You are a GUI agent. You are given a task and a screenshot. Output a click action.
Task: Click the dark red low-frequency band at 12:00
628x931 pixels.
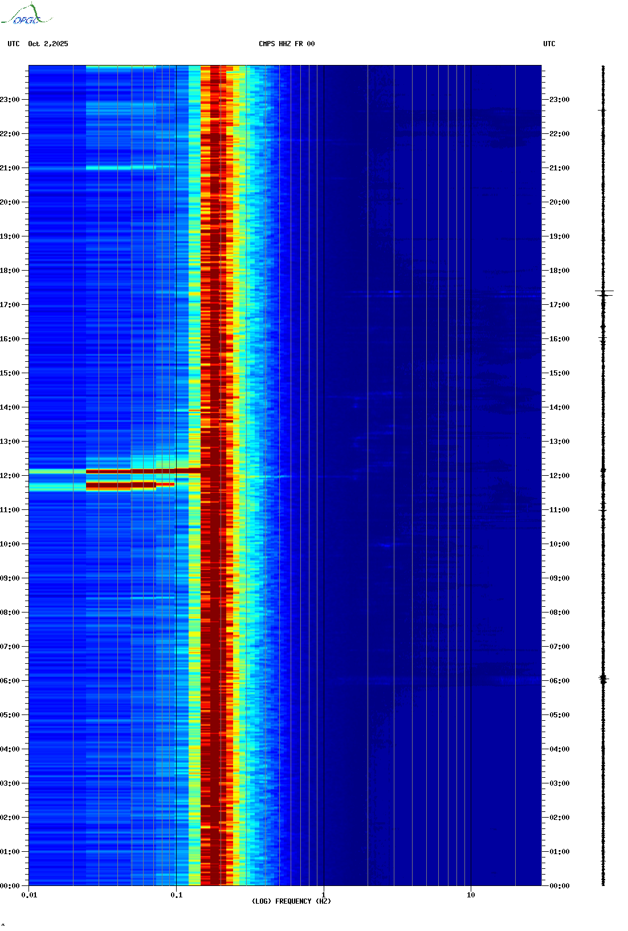[x=142, y=471]
